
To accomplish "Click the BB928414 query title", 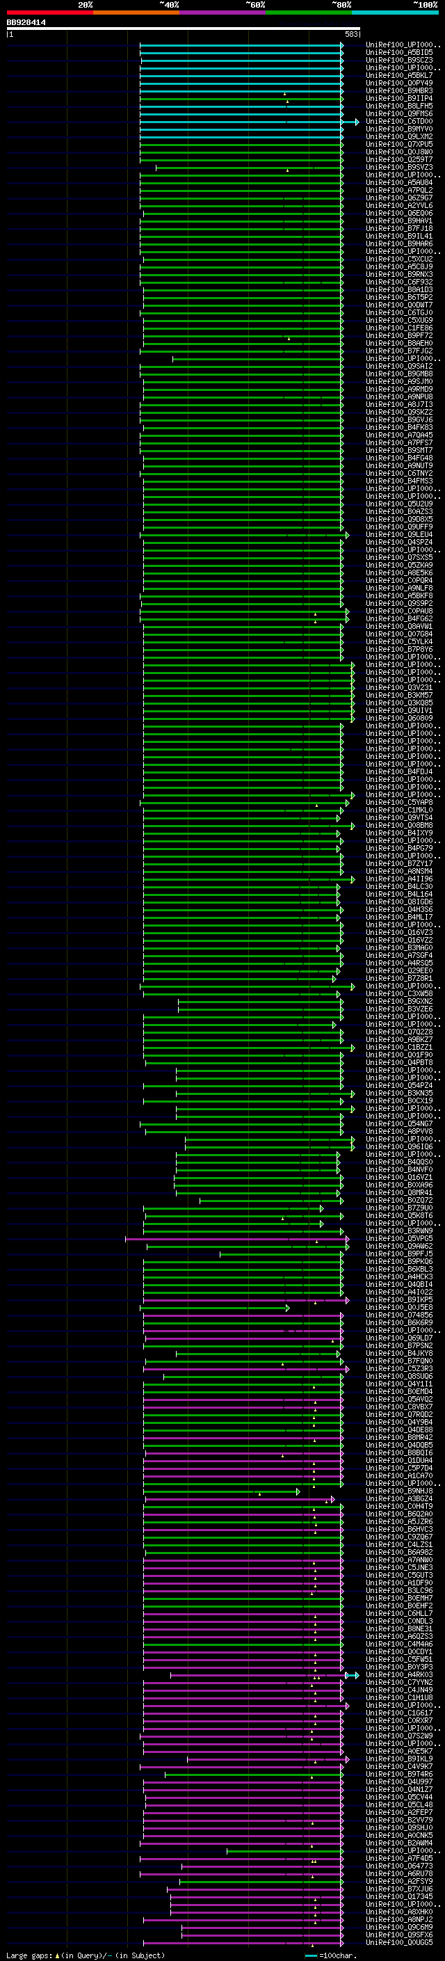I will click(x=26, y=23).
